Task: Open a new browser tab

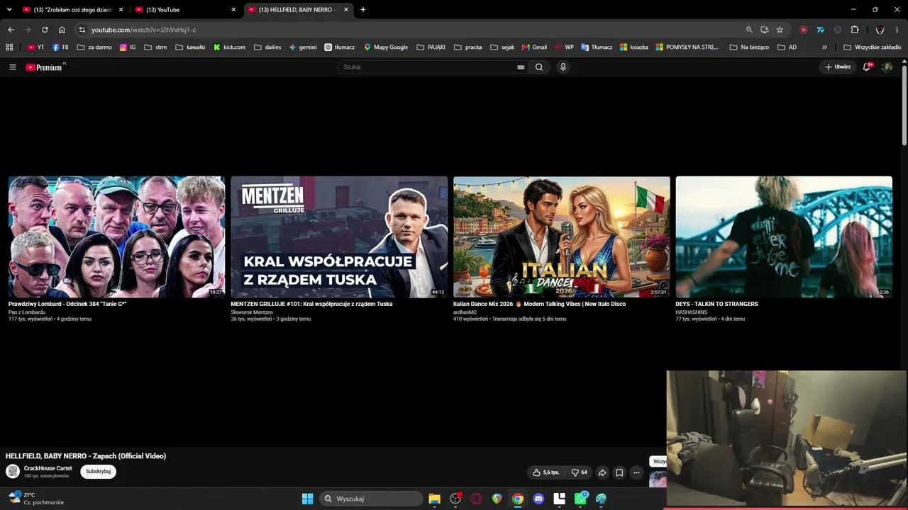Action: point(363,10)
